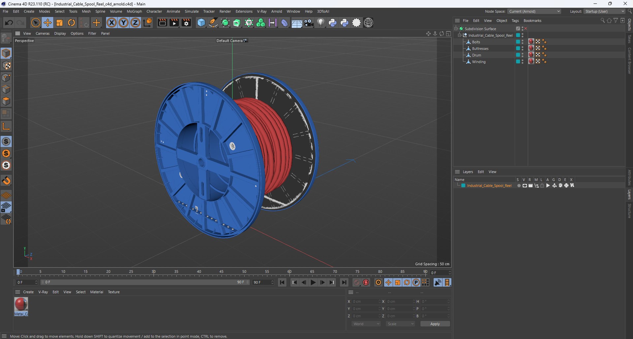Toggle layer lock icon
Screen dimensions: 633x339
[x=542, y=186]
